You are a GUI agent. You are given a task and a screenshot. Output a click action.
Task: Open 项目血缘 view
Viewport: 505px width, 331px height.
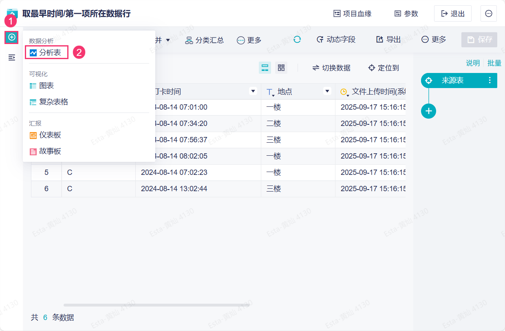(353, 13)
